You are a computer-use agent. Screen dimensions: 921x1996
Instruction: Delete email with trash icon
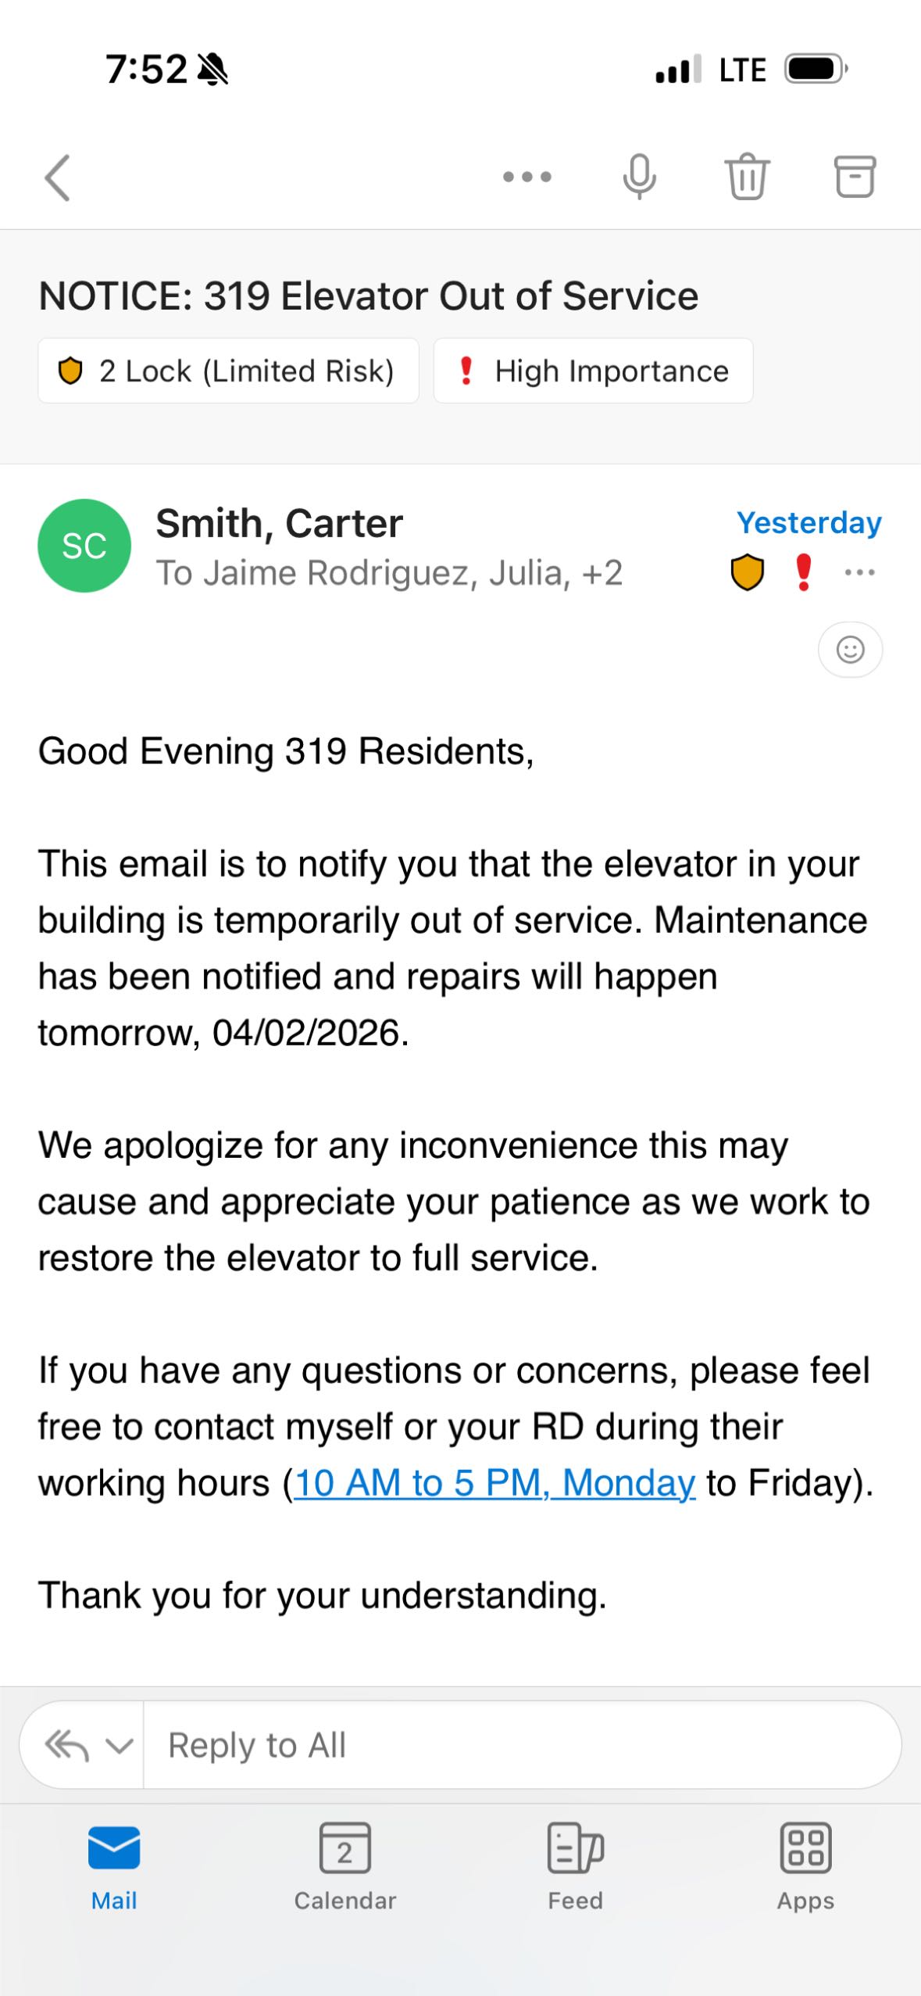pos(747,177)
